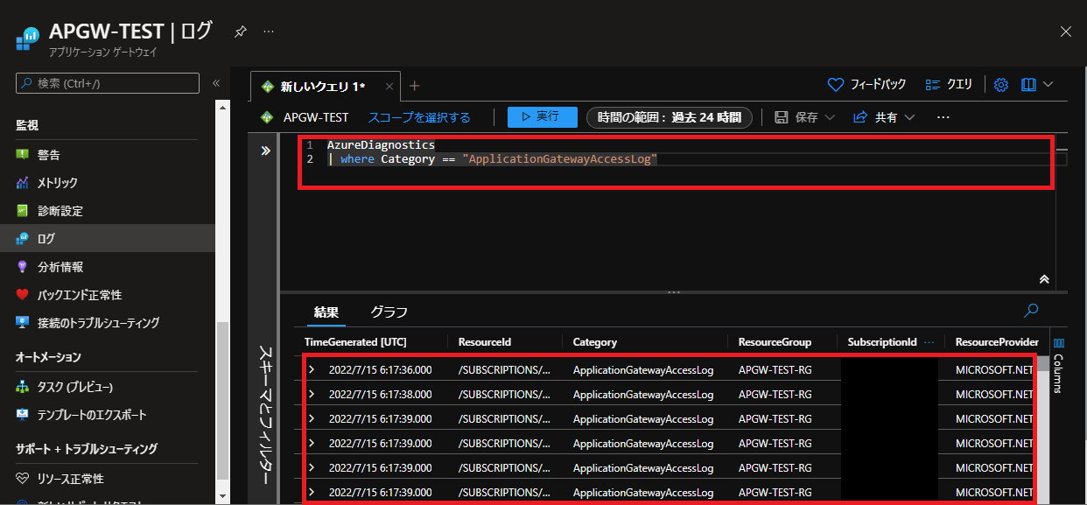1087x505 pixels.
Task: Focus the 検索 (Ctrl+/) search box
Action: click(x=108, y=83)
